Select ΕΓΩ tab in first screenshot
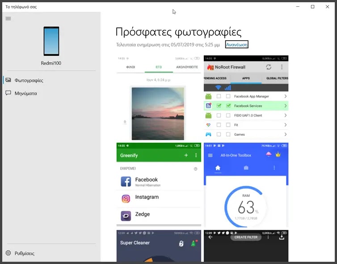337x264 pixels. click(159, 67)
